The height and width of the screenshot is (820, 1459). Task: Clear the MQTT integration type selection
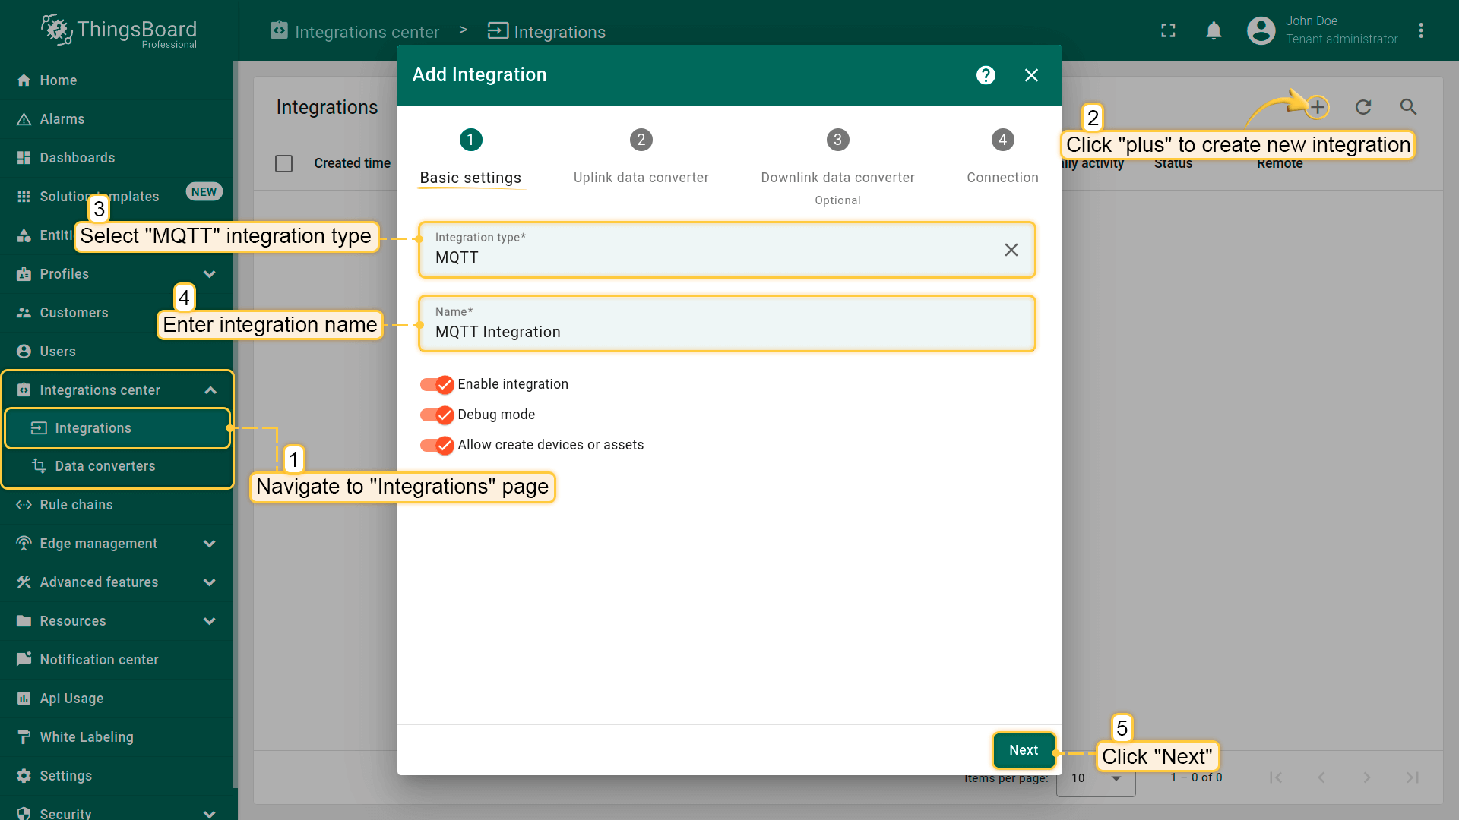click(x=1011, y=249)
